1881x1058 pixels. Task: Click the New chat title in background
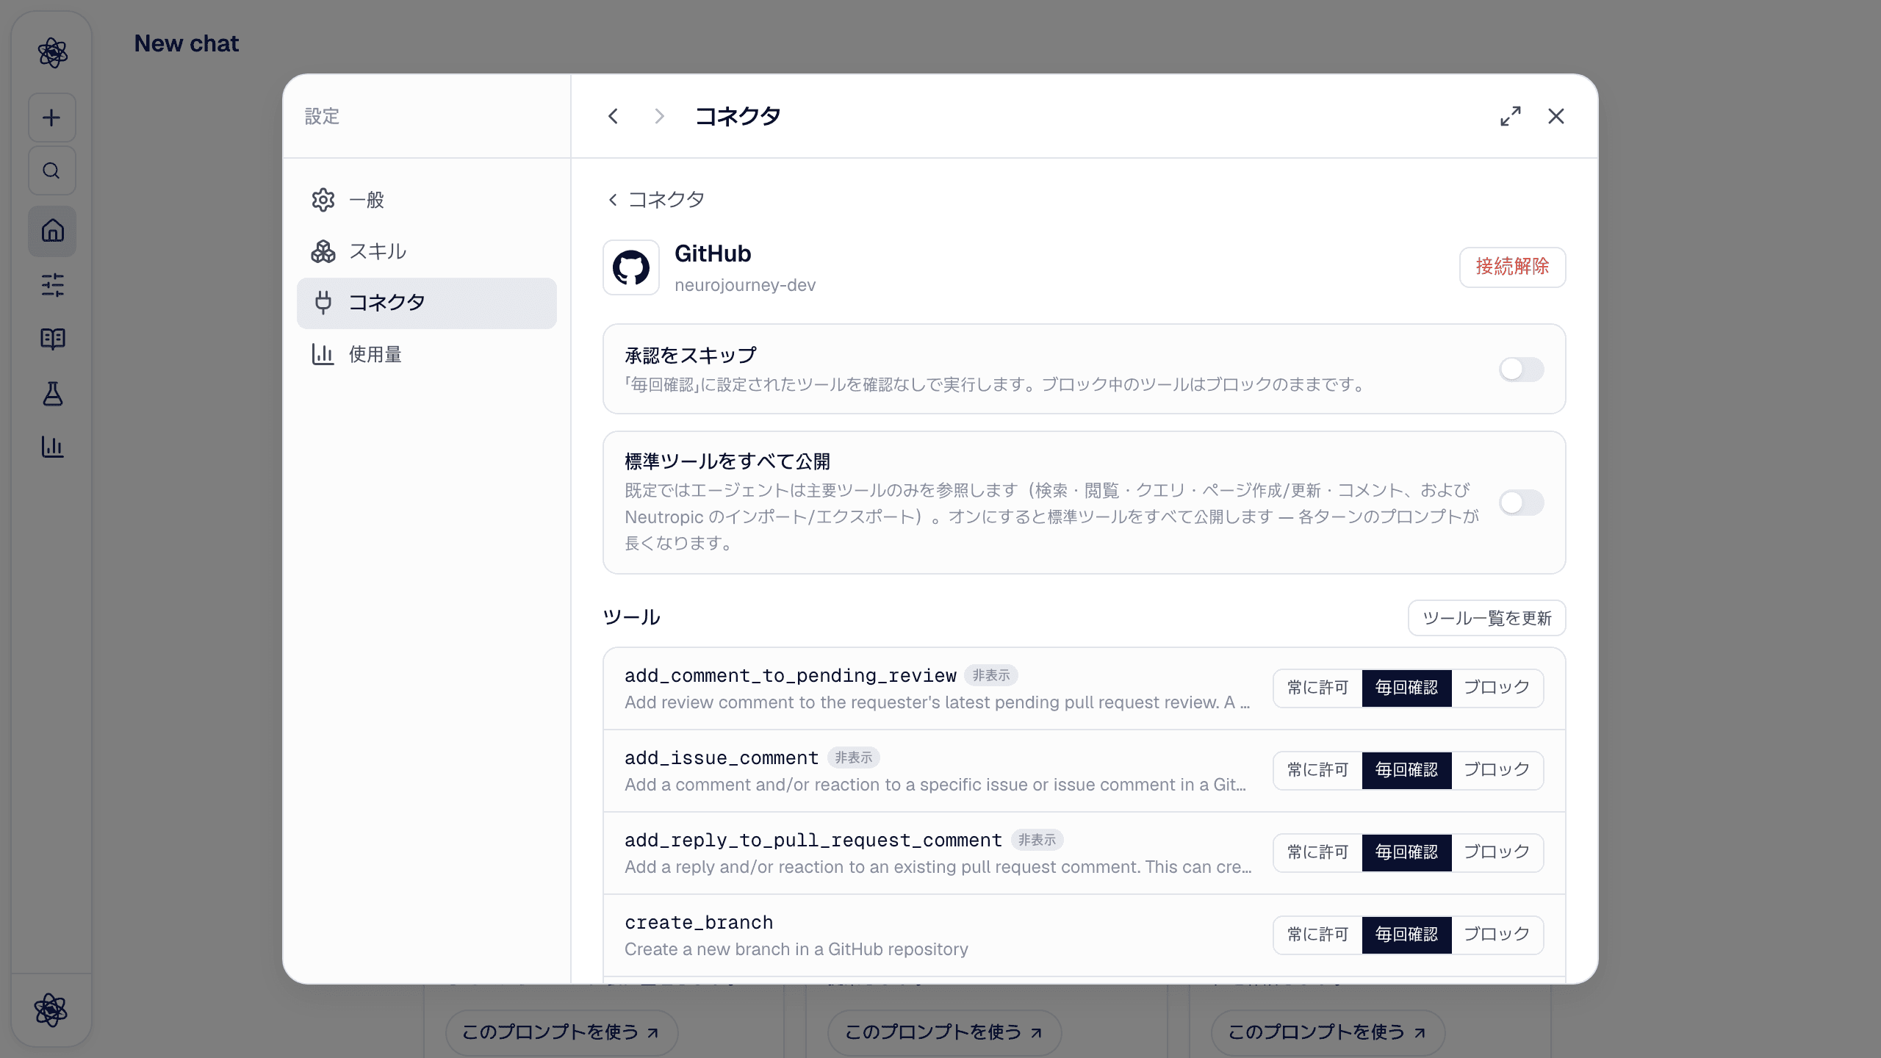click(x=187, y=44)
